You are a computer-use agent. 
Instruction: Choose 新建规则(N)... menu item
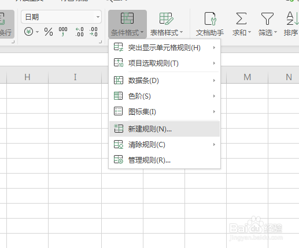pos(165,129)
